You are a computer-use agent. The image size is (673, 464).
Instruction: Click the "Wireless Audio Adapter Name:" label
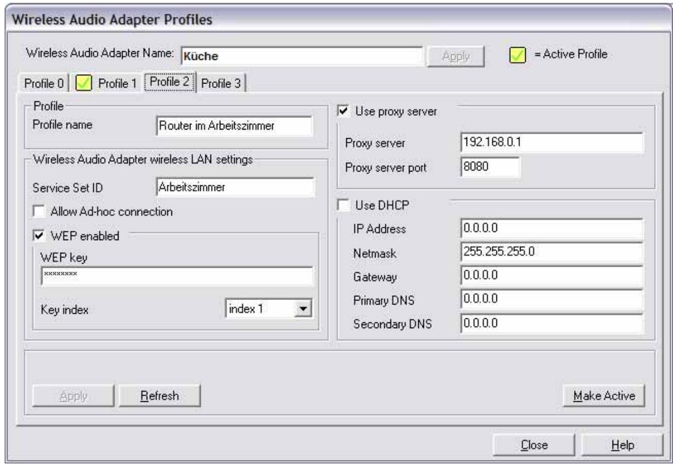(x=100, y=54)
